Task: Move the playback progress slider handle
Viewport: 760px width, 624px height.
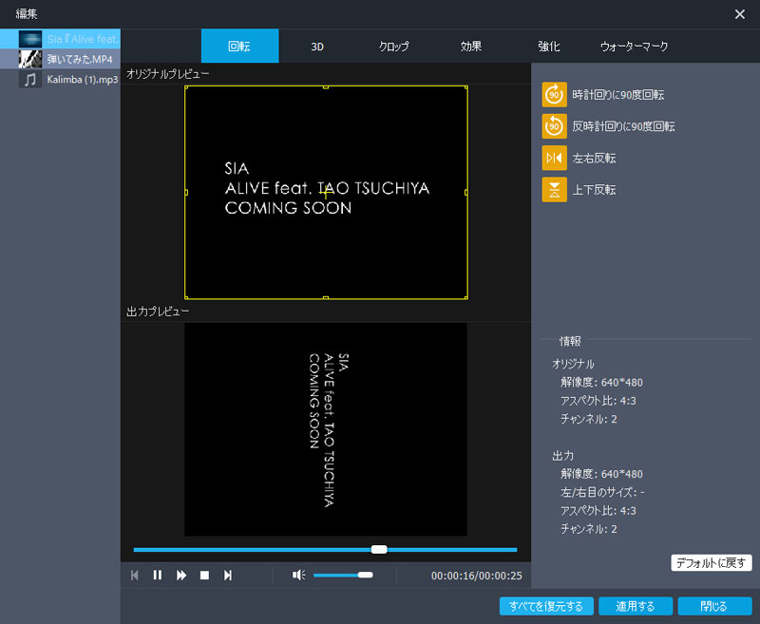Action: click(379, 549)
